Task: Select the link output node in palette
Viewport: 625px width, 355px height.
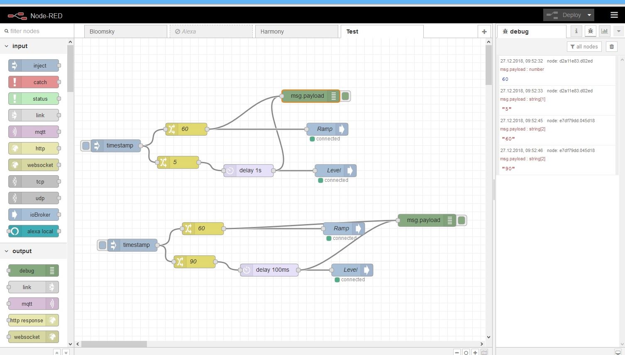Action: [34, 287]
